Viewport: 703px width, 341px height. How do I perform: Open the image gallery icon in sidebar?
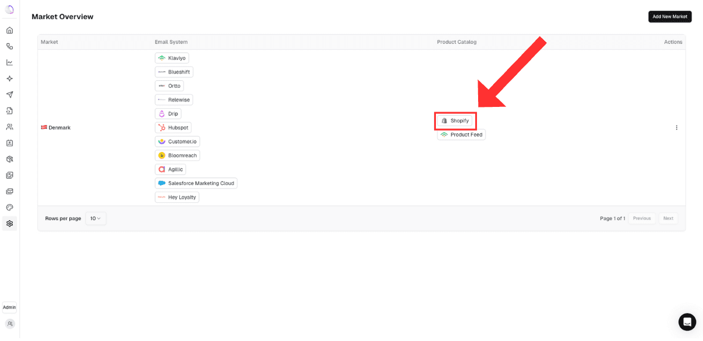[9, 175]
